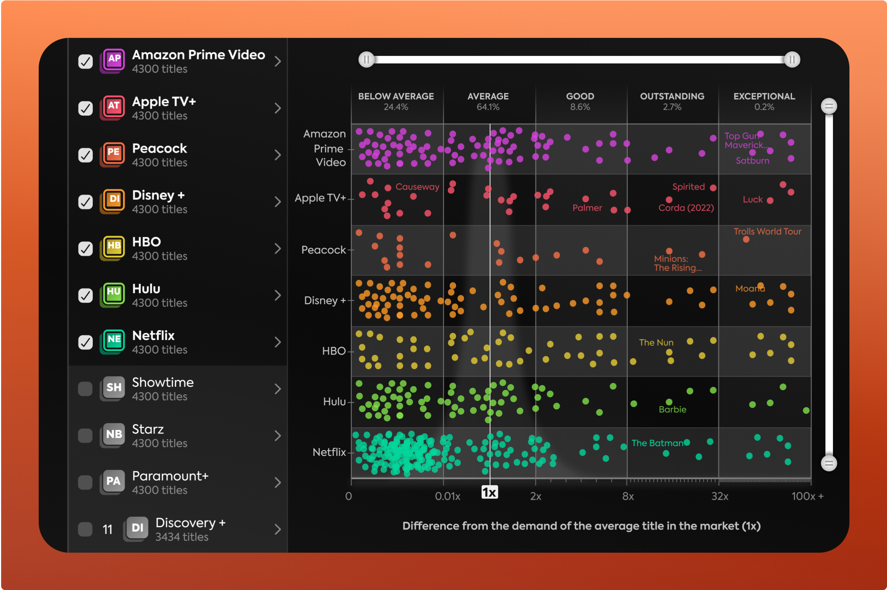
Task: Click the Disney + DI icon
Action: (113, 201)
